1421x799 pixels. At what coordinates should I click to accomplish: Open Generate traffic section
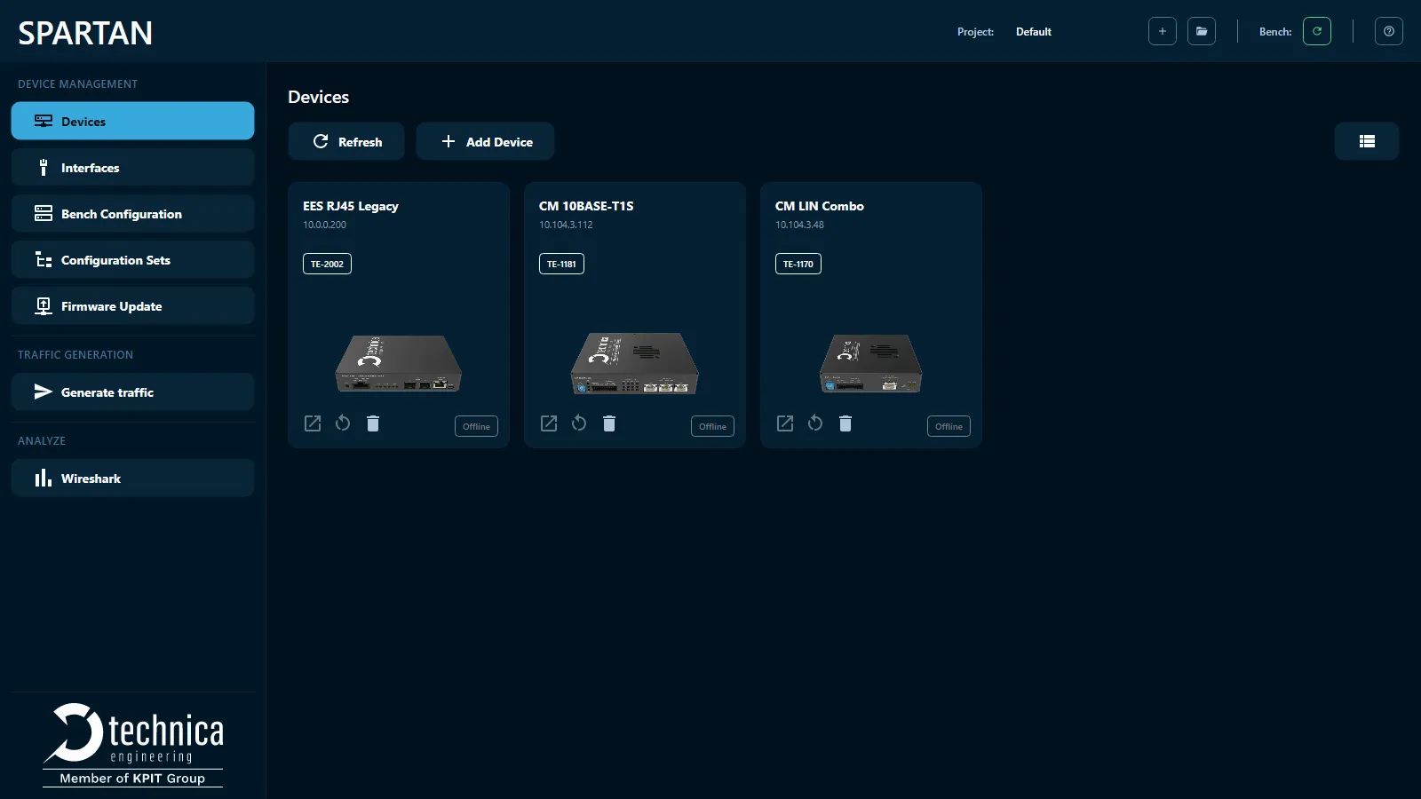coord(132,392)
